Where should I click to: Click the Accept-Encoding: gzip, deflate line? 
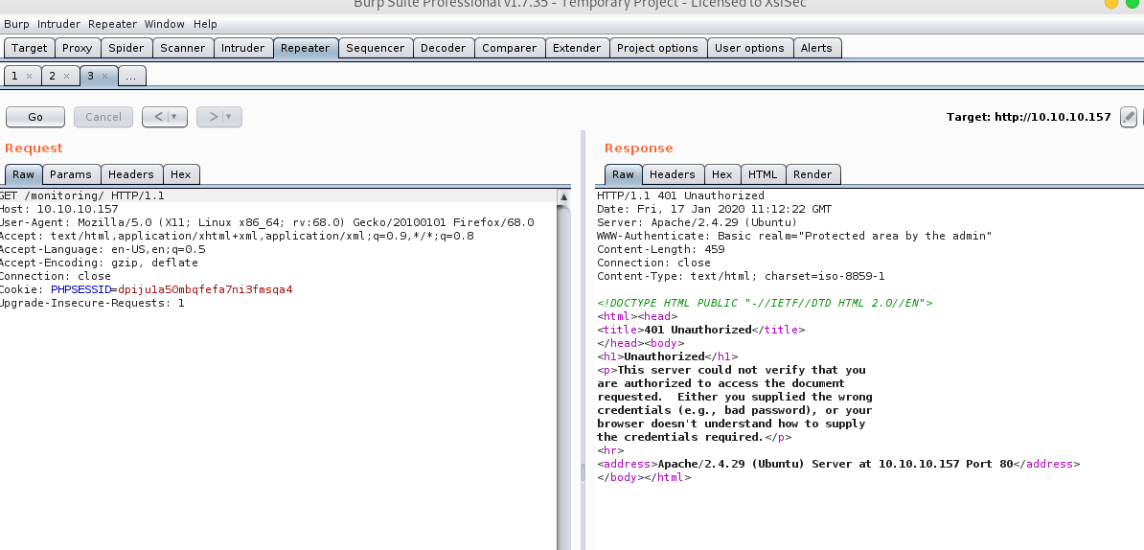(x=99, y=263)
